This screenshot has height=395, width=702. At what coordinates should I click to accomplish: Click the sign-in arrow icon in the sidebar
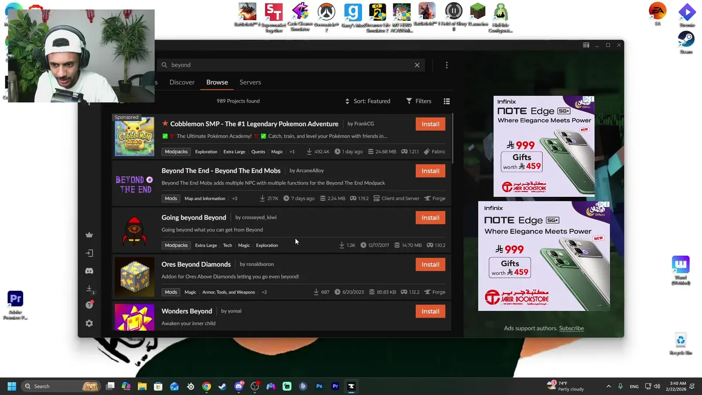(89, 253)
